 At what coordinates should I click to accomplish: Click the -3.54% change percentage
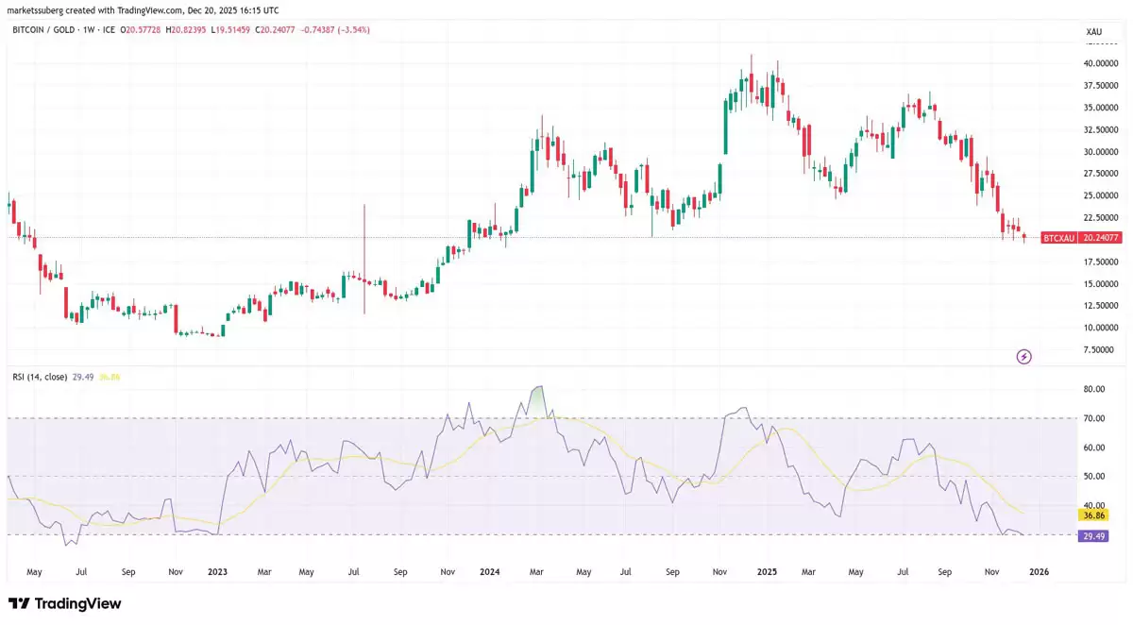click(354, 29)
